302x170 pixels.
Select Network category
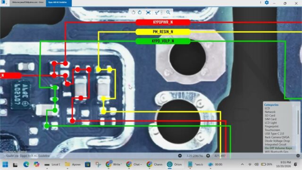270,112
